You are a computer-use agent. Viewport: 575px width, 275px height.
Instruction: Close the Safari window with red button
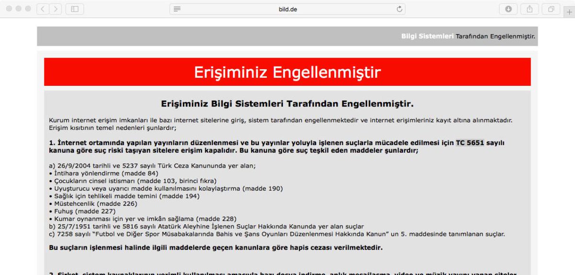pyautogui.click(x=9, y=9)
